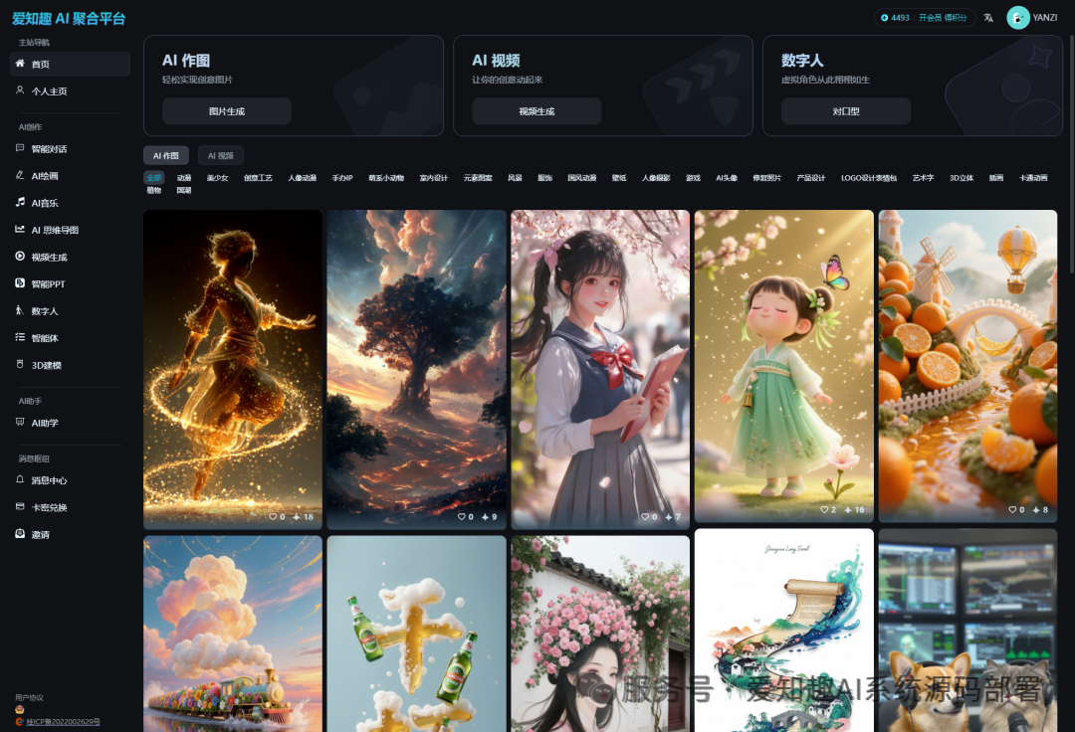Filter gallery by 人像摄影
The height and width of the screenshot is (732, 1075).
(x=656, y=178)
